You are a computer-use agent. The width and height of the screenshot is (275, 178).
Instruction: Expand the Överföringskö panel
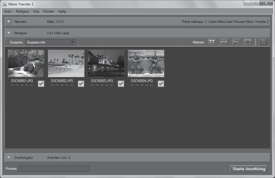click(x=9, y=157)
